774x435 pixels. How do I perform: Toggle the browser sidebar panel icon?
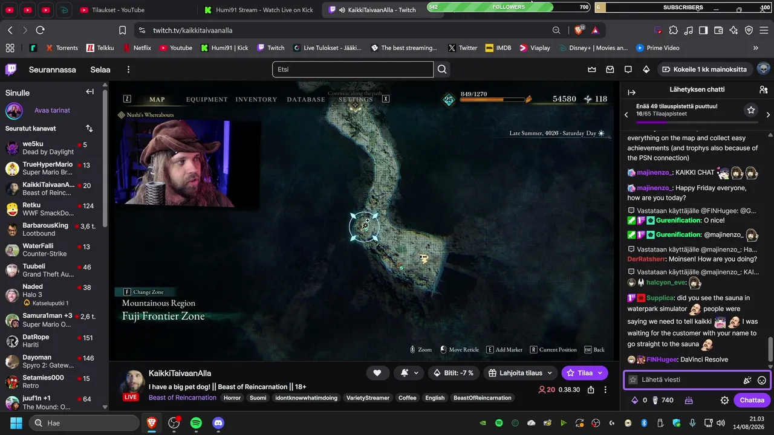[703, 30]
